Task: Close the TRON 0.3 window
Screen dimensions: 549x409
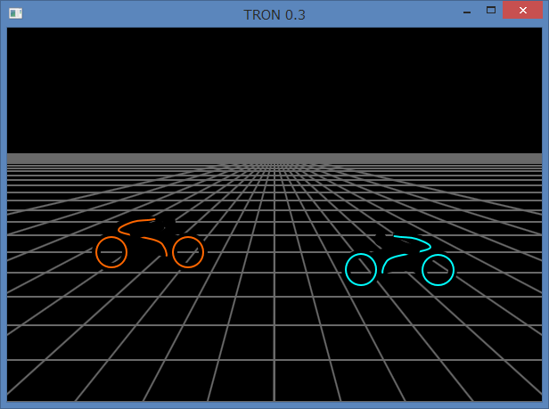Action: coord(523,11)
